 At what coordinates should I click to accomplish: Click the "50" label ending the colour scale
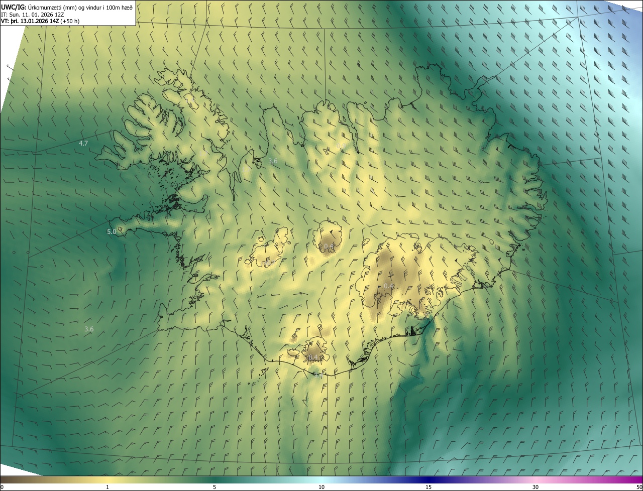639,487
